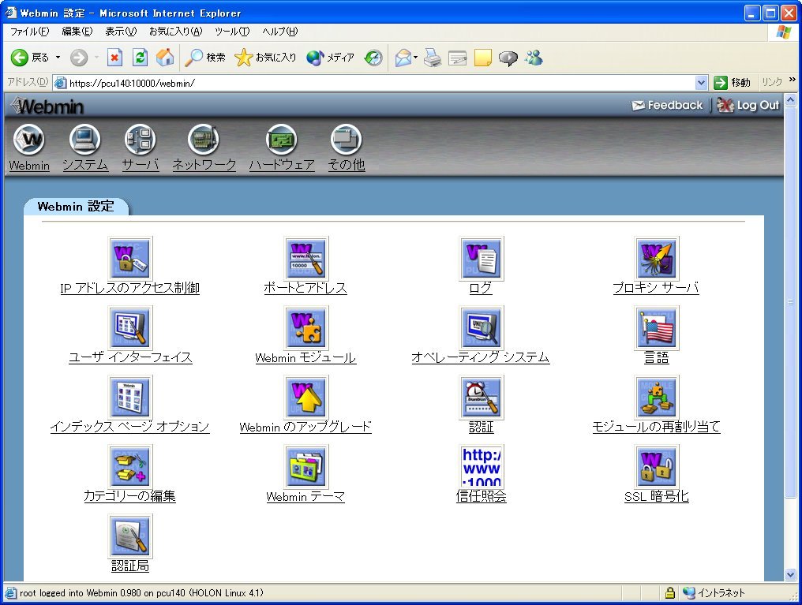Open the ポートとアドレス module icon

[x=305, y=258]
